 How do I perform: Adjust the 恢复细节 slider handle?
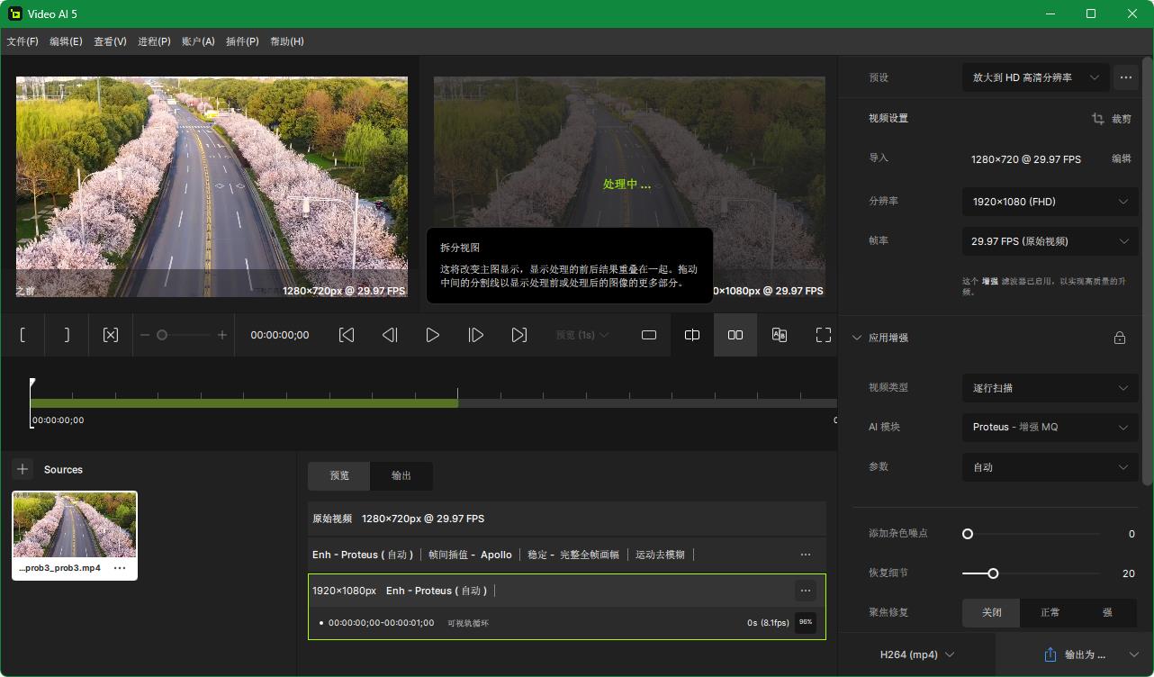pyautogui.click(x=993, y=573)
